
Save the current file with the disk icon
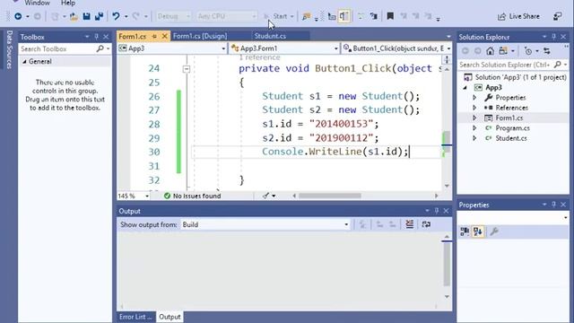tap(86, 16)
